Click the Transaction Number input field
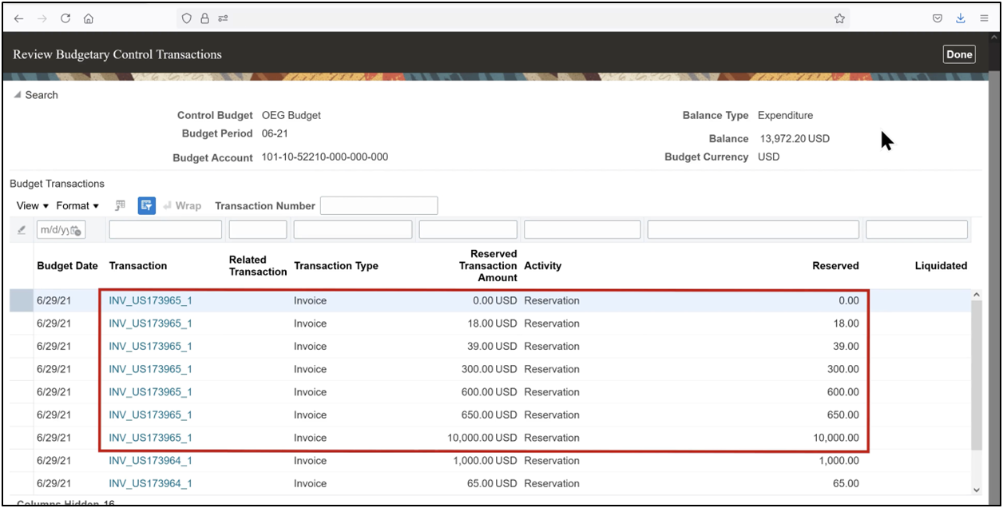The width and height of the screenshot is (1003, 508). [379, 205]
